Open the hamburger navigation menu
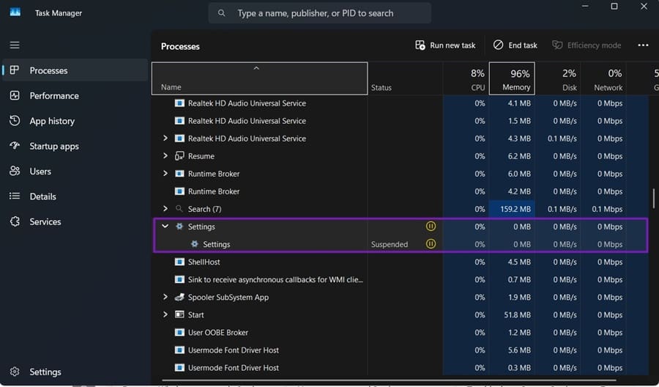This screenshot has height=387, width=659. [15, 45]
